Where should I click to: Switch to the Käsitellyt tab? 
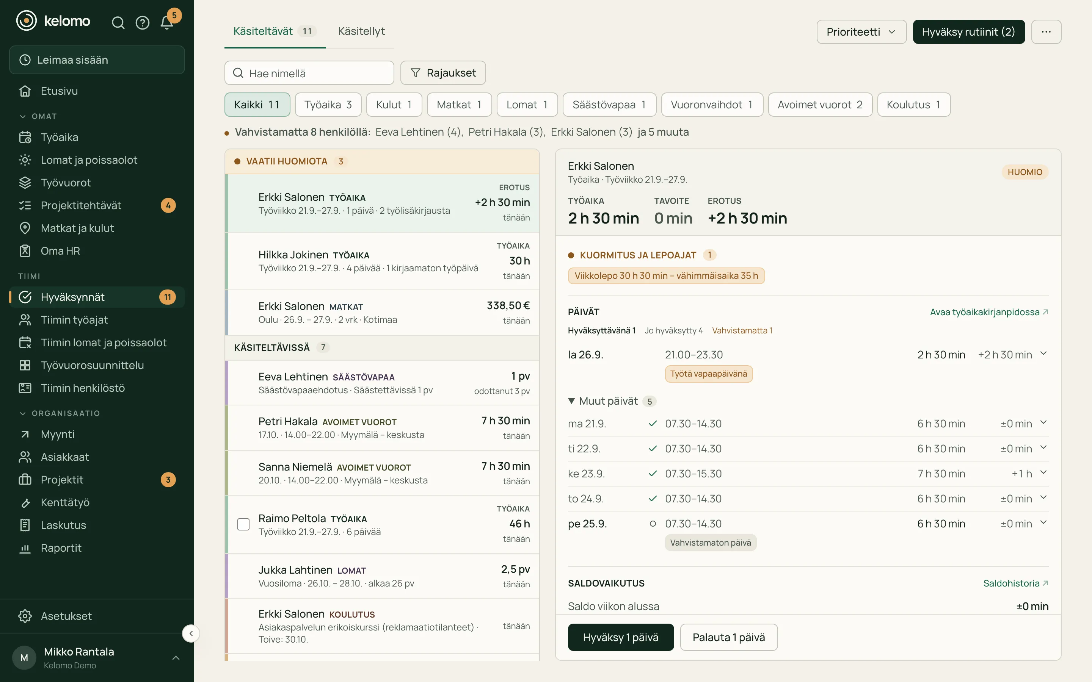361,31
